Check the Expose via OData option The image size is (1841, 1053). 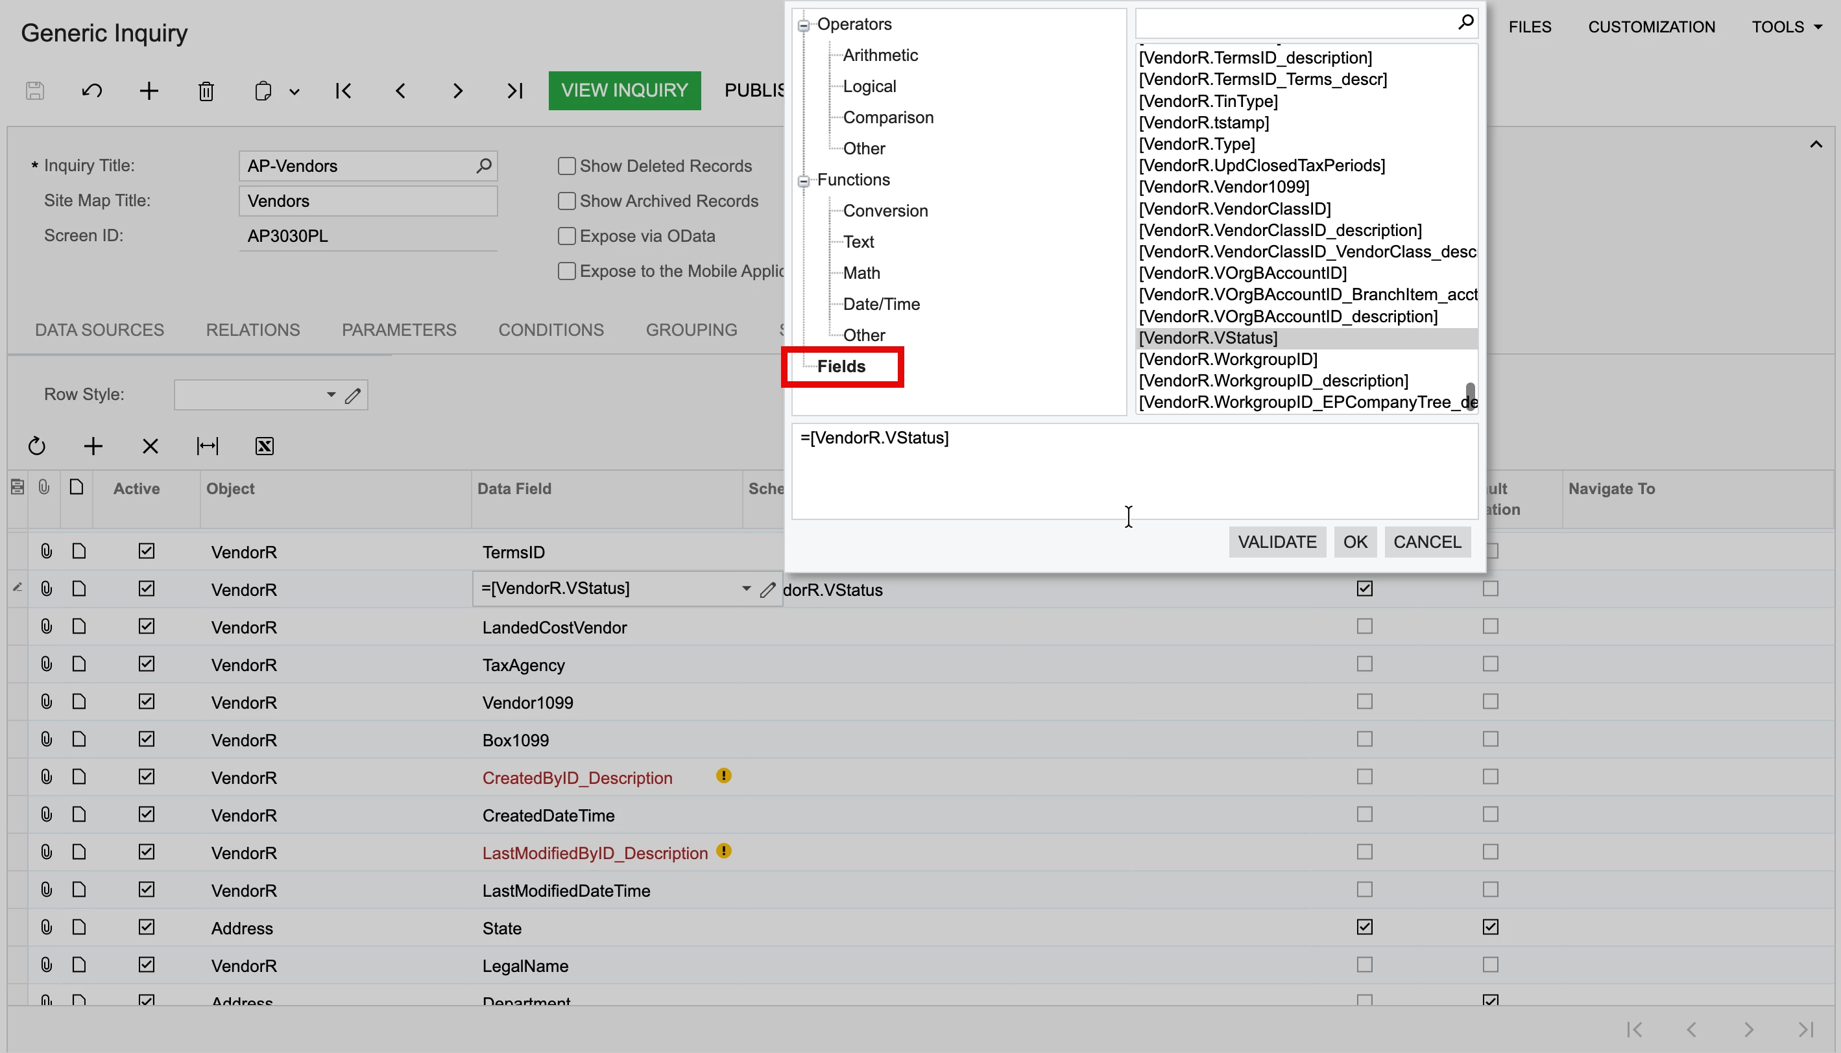click(x=566, y=237)
